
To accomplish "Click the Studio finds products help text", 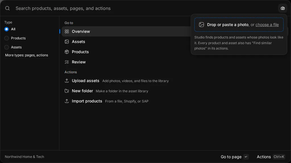I will pos(239,43).
